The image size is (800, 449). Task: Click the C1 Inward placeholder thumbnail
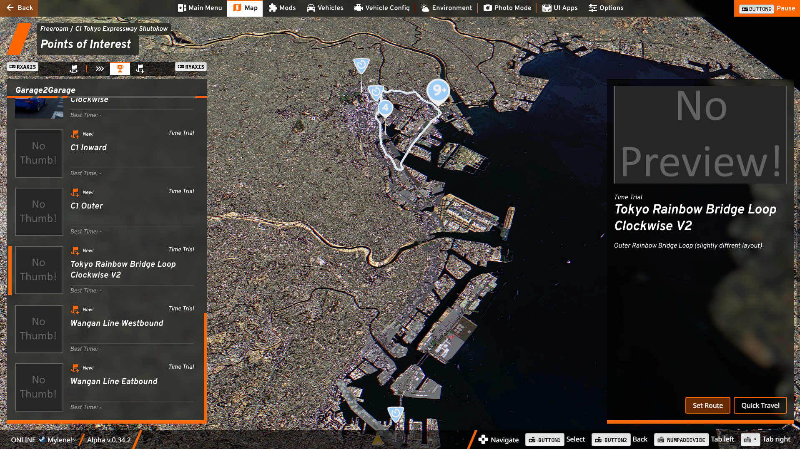tap(39, 154)
